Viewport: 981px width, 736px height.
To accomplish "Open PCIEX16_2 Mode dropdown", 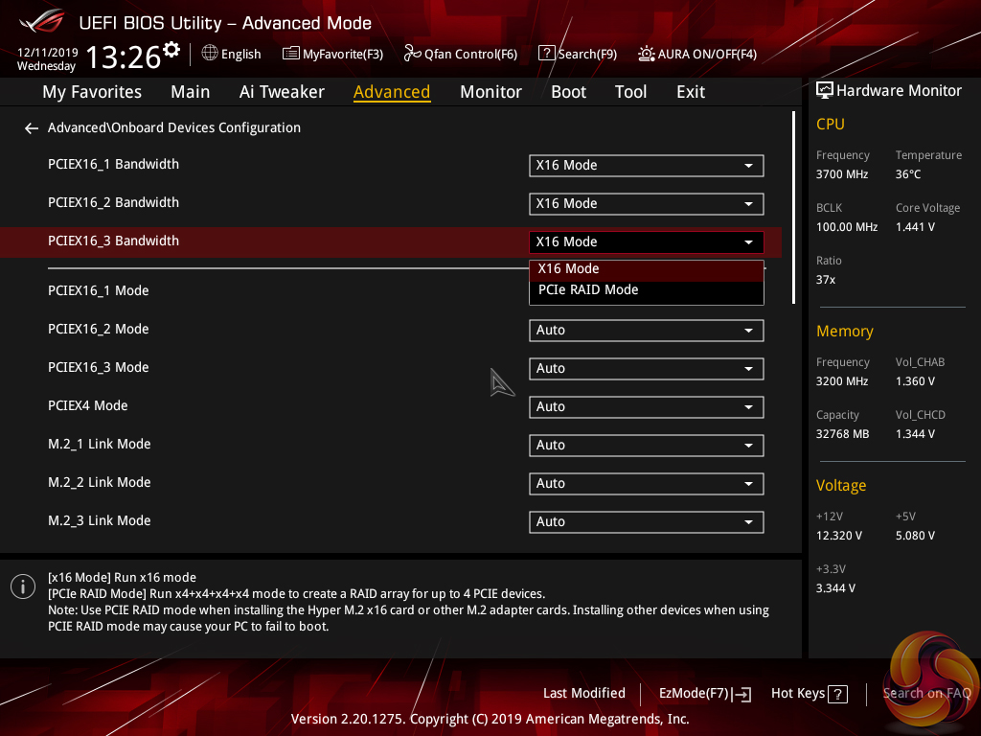I will tap(647, 331).
